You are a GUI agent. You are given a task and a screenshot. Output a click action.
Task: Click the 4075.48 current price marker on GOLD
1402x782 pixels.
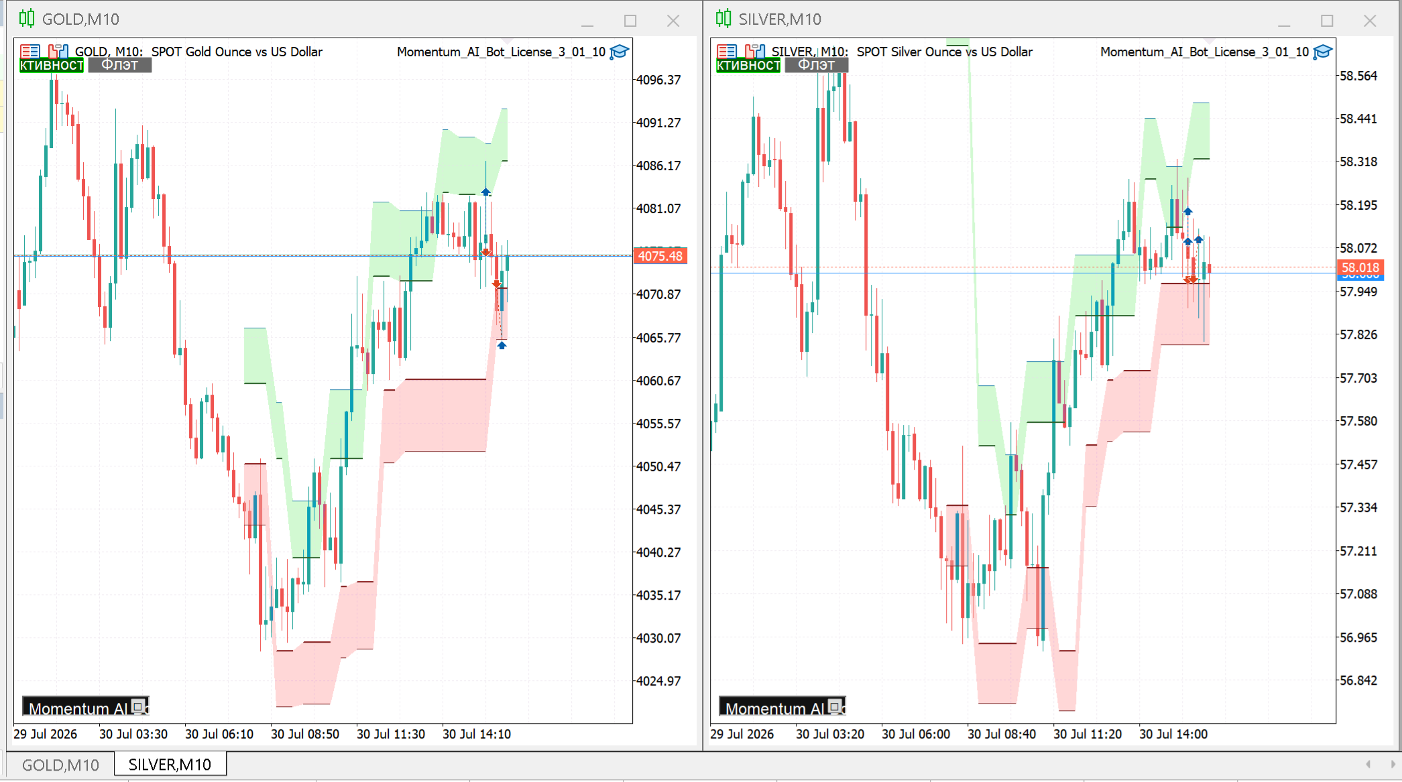(x=660, y=256)
